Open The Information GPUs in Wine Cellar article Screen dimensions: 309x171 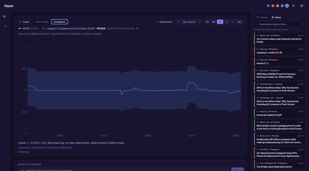point(280,87)
